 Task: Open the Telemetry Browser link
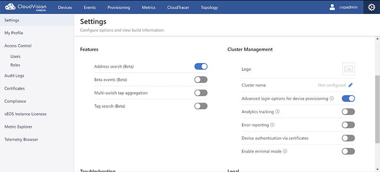pyautogui.click(x=21, y=139)
